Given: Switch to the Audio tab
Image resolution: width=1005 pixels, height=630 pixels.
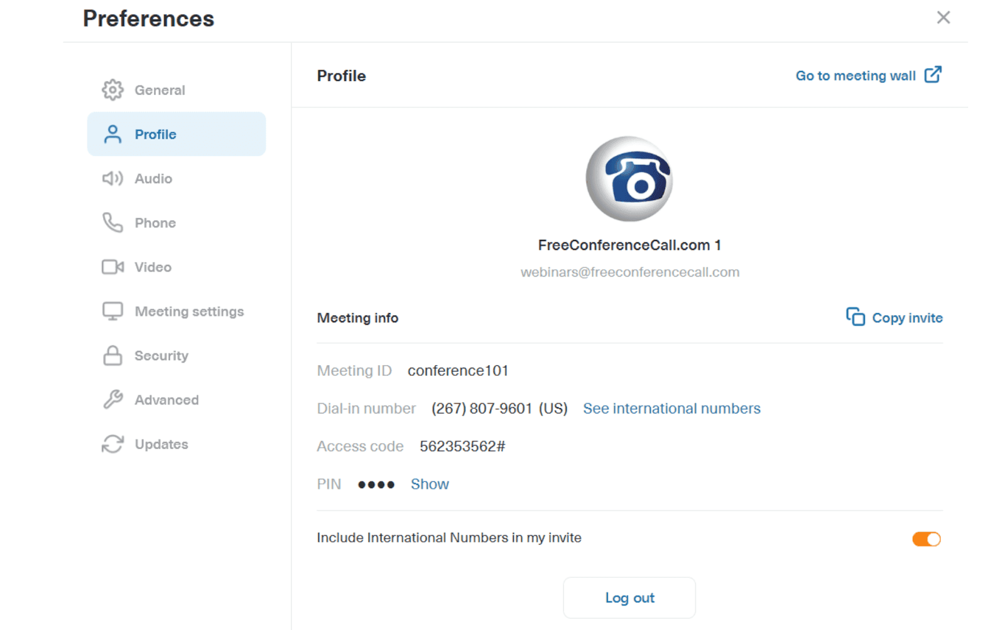Looking at the screenshot, I should coord(176,179).
